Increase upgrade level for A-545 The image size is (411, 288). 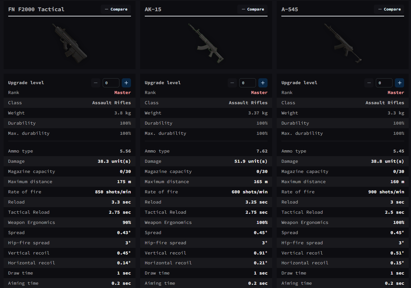[x=399, y=83]
